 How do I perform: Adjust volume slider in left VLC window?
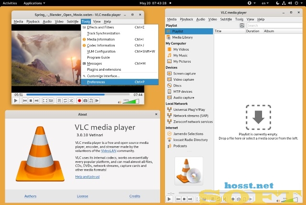pyautogui.click(x=131, y=101)
